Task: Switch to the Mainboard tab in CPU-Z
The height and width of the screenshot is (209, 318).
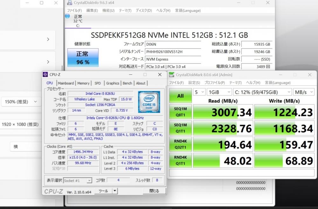Action: click(66, 83)
